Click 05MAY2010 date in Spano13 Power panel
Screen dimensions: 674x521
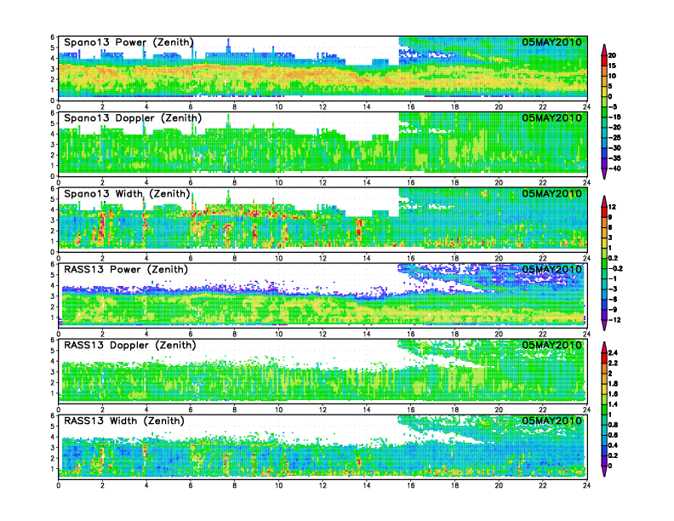point(551,42)
